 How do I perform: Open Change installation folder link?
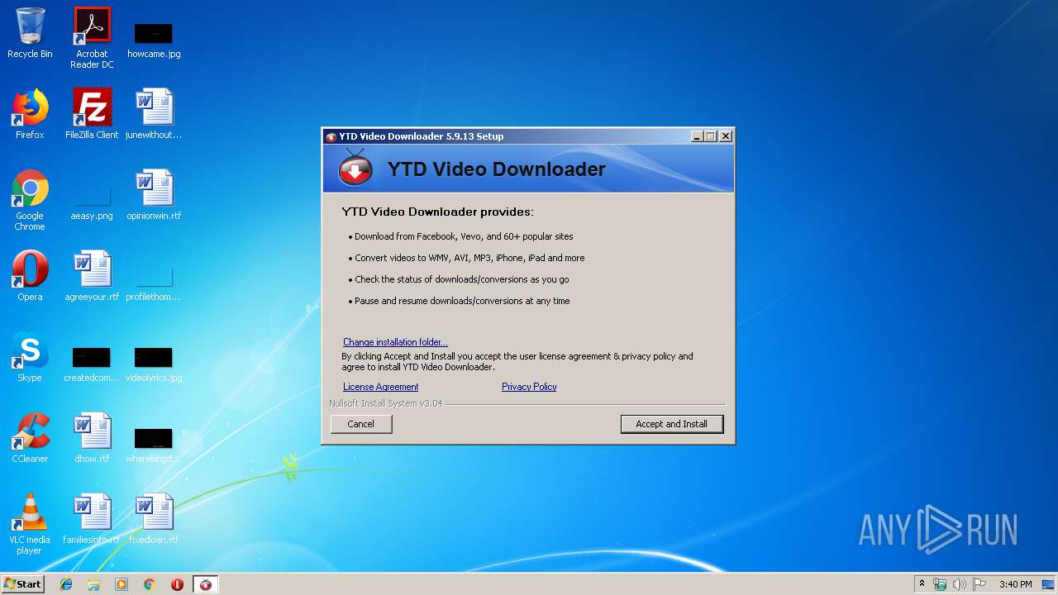coord(395,342)
